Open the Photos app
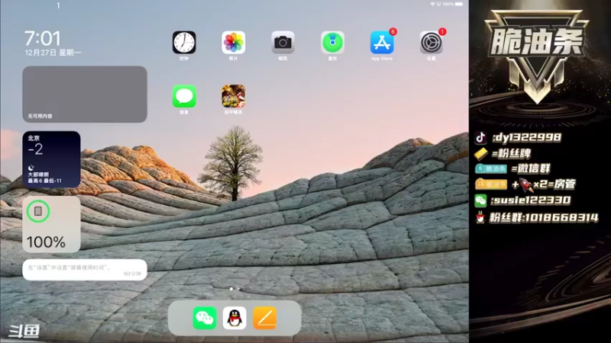Image resolution: width=611 pixels, height=343 pixels. tap(234, 43)
